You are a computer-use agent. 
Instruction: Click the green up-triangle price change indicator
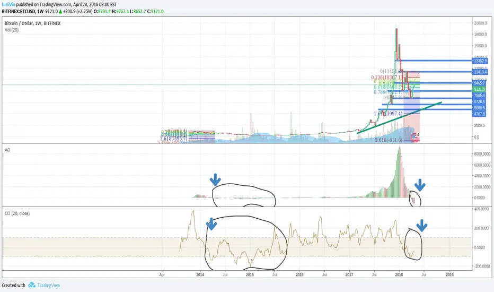[60, 11]
